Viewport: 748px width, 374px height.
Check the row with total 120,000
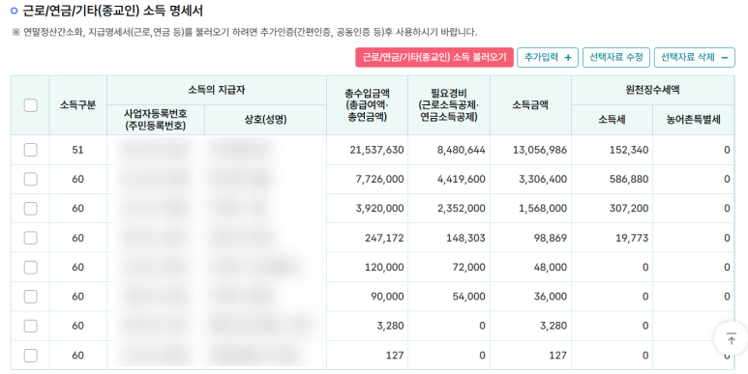click(x=31, y=267)
